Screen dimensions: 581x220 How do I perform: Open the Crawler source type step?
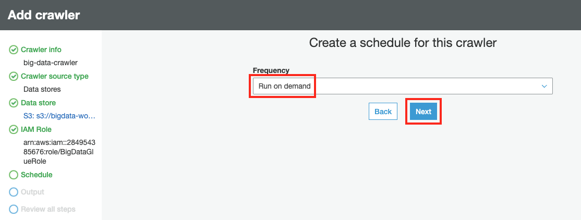click(54, 77)
